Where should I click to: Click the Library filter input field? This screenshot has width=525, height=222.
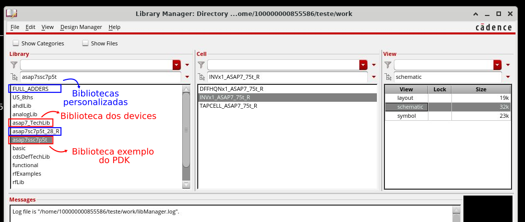click(97, 65)
